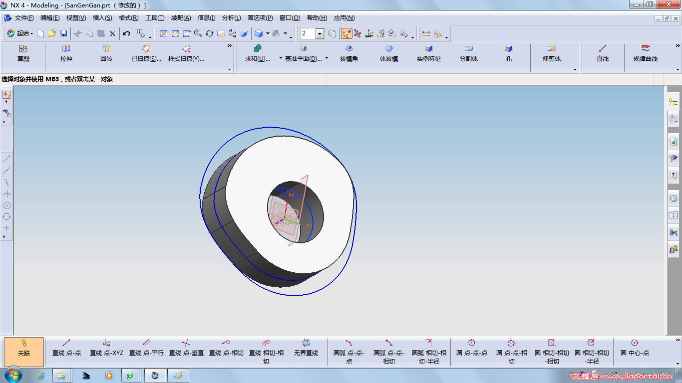Click the 体拔模 body taper tool
Viewport: 682px width, 383px height.
389,54
